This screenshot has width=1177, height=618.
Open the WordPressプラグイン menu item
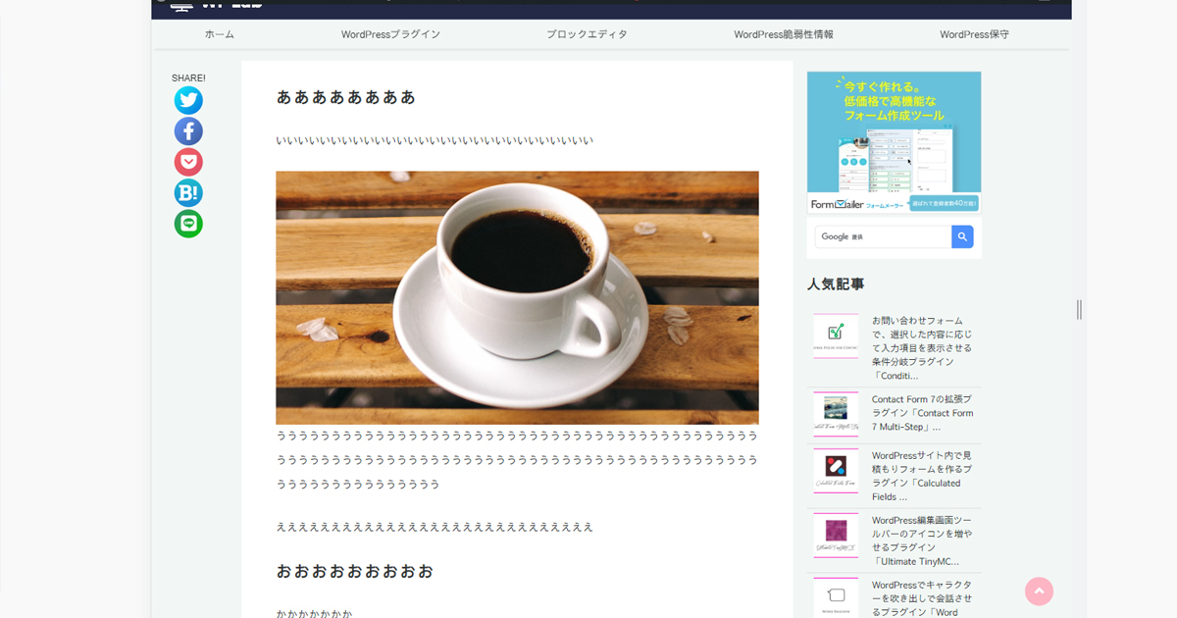(x=390, y=33)
